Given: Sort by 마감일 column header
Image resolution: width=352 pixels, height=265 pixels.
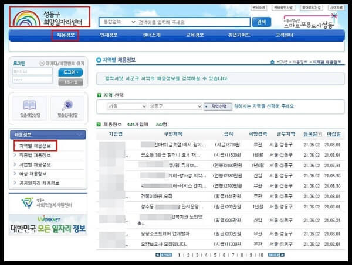Looking at the screenshot, I should tap(334, 134).
